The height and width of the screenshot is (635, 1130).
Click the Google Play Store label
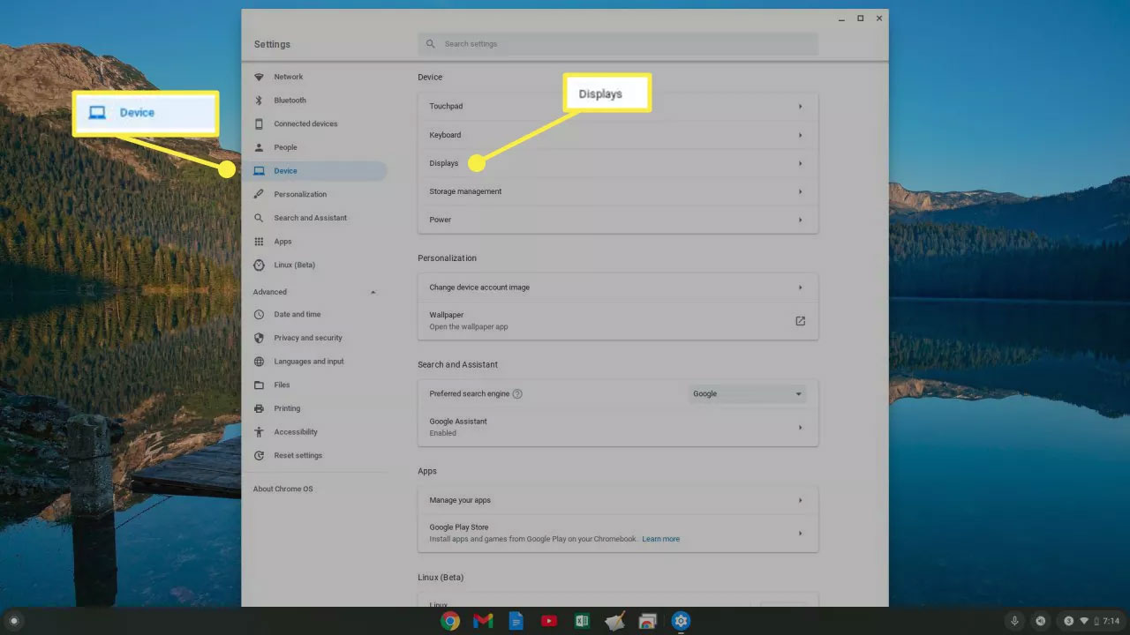(459, 527)
